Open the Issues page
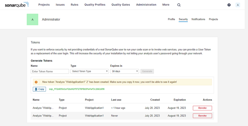This screenshot has height=126, width=248. [60, 5]
